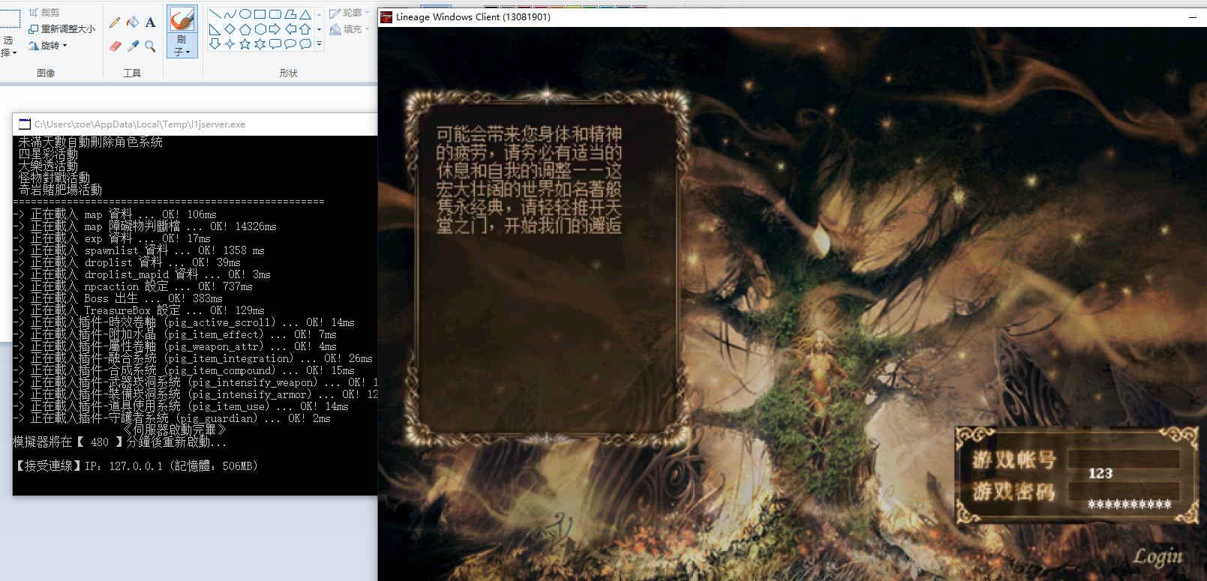Choose the Pentagon shape

[x=245, y=29]
